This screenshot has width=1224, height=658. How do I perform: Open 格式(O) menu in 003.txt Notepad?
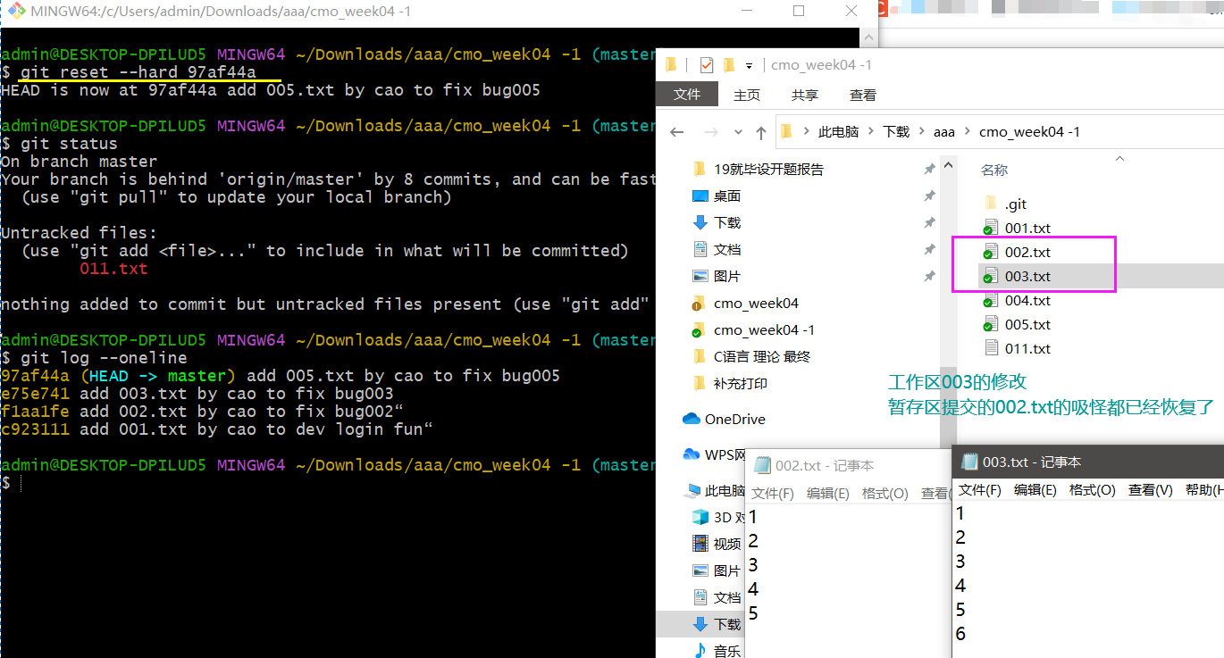[1093, 490]
